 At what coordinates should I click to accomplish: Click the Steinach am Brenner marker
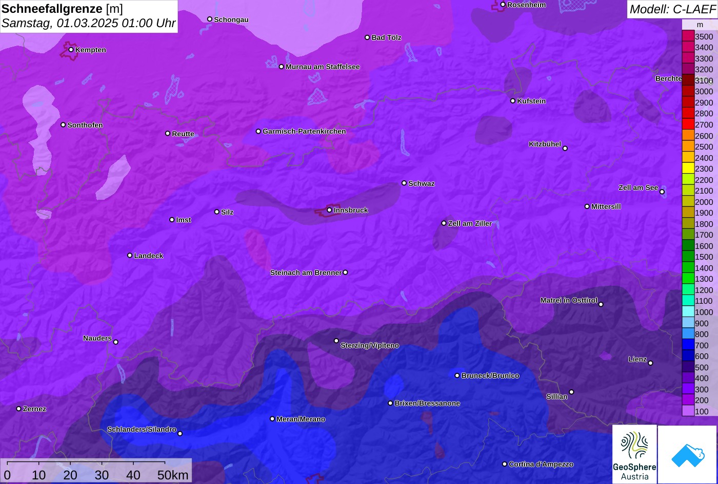[345, 272]
